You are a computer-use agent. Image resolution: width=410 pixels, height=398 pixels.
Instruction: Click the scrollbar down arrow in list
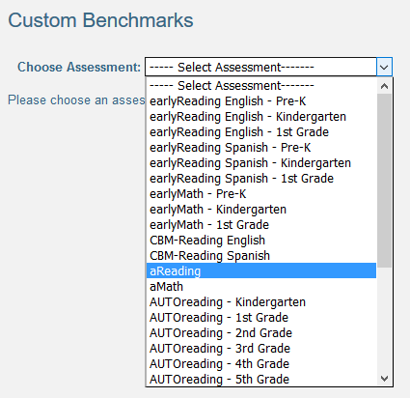(384, 378)
